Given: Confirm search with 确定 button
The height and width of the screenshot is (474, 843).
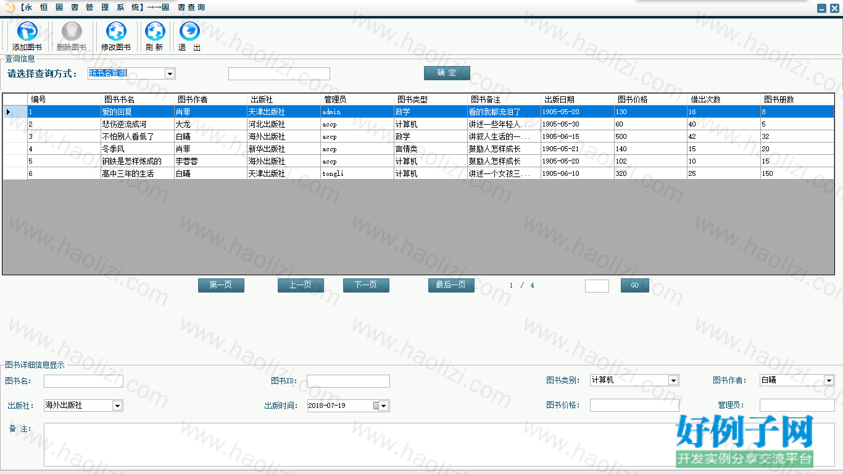Looking at the screenshot, I should tap(447, 73).
